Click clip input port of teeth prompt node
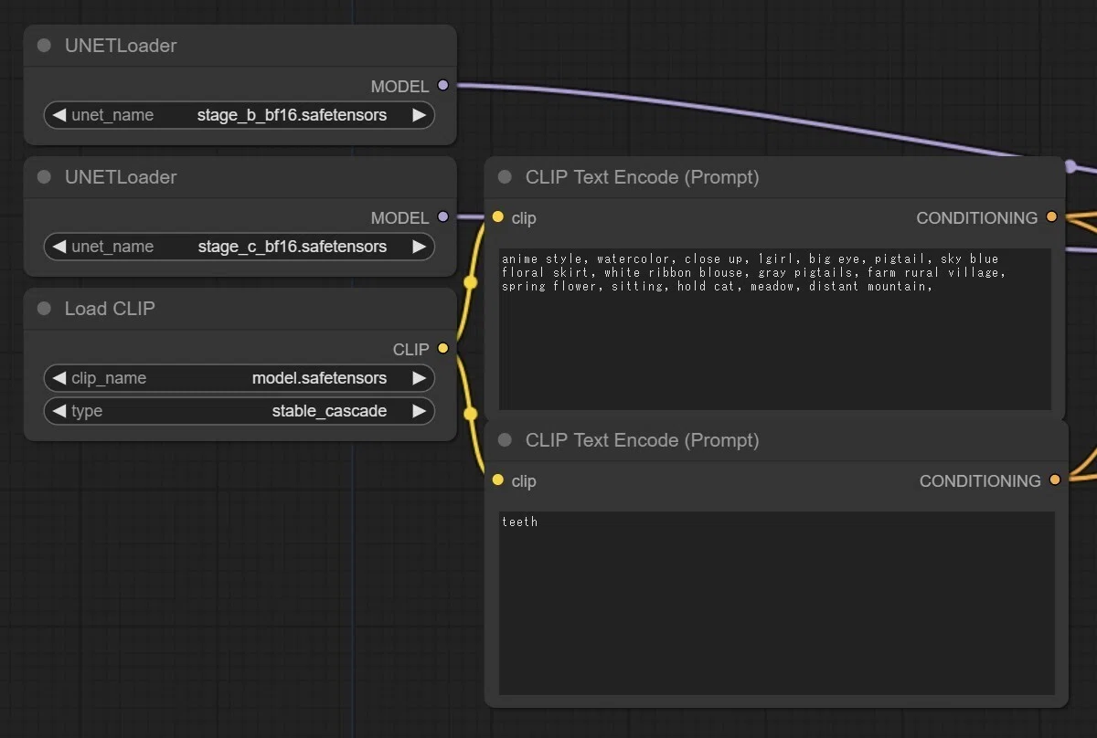The image size is (1097, 738). 497,480
